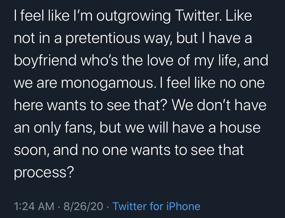Tap the word 'love' in the tweet
Image resolution: width=285 pixels, height=218 pixels.
point(160,61)
